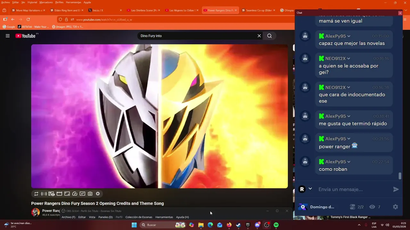Viewport: 410px width, 230px height.
Task: Expand NEO912X options on 'a quien se le' message
Action: 348,58
